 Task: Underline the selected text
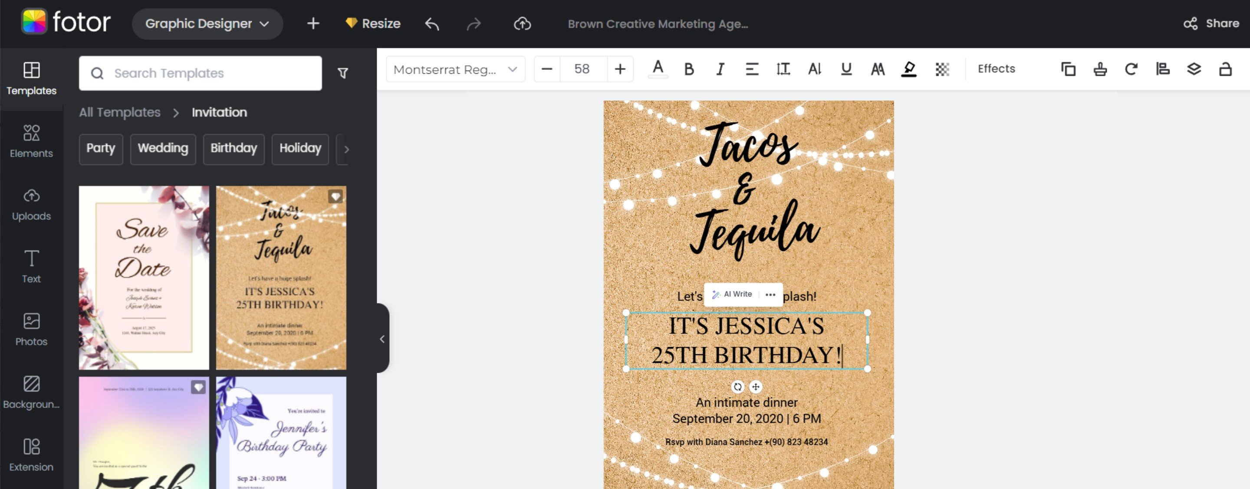click(x=845, y=69)
